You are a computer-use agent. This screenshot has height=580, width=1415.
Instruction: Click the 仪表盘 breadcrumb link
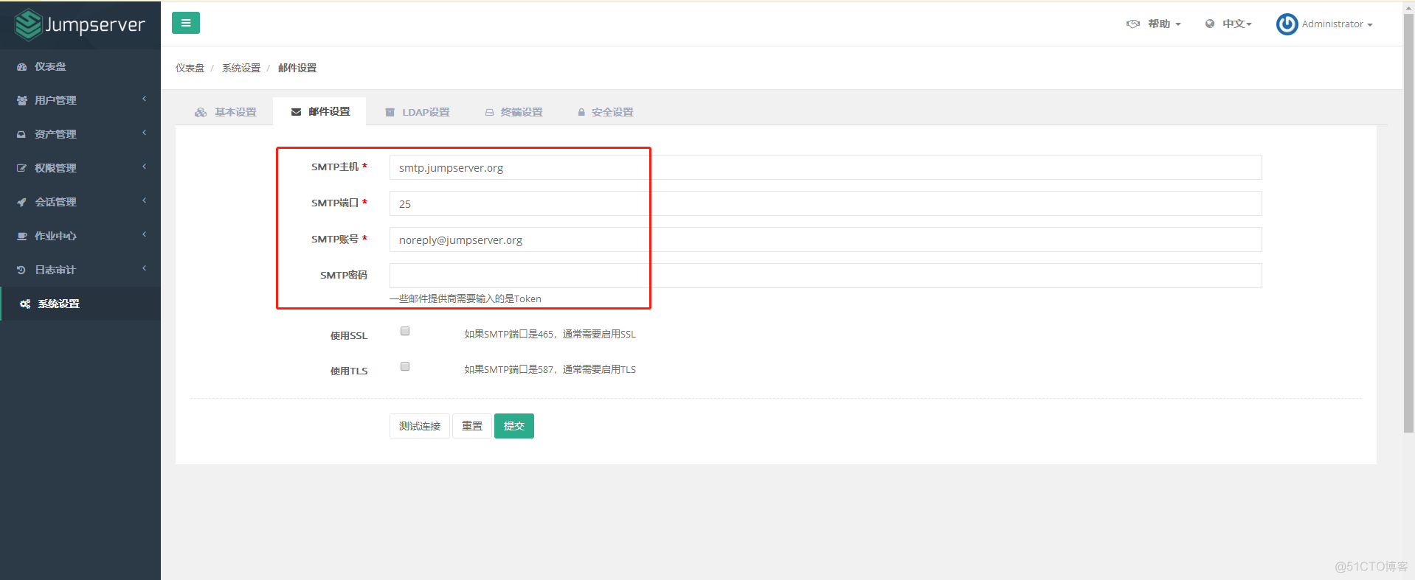pyautogui.click(x=190, y=68)
